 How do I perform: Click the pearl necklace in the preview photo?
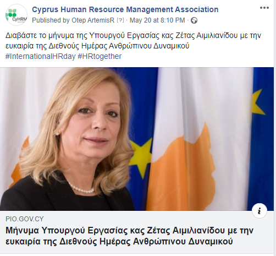tap(81, 188)
